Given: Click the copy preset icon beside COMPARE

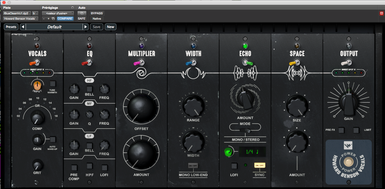Looking at the screenshot, I should click(x=53, y=18).
